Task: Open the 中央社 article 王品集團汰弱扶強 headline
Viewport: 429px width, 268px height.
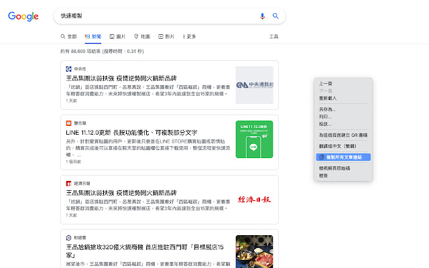Action: (x=121, y=78)
